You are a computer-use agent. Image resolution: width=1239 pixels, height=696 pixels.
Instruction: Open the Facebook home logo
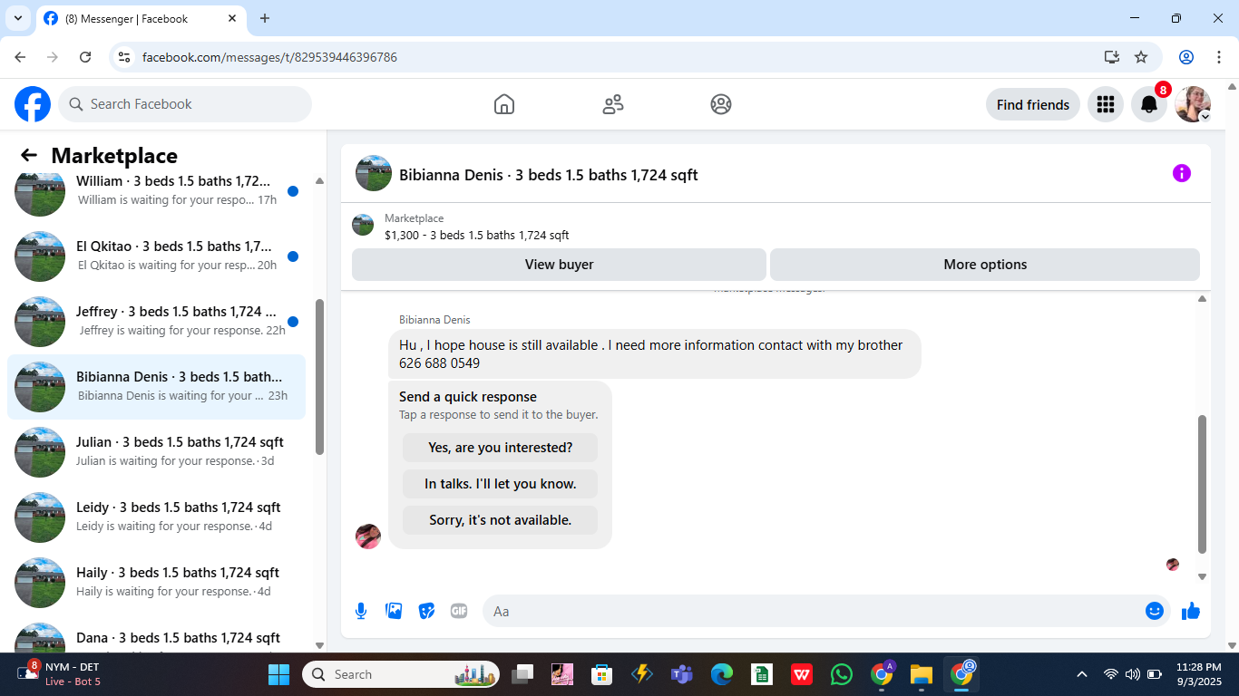tap(33, 104)
